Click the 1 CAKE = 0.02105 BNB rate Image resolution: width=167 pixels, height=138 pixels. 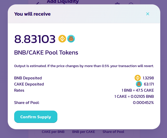[134, 97]
